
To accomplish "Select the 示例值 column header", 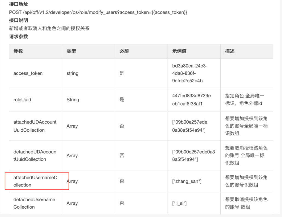I will coord(179,51).
